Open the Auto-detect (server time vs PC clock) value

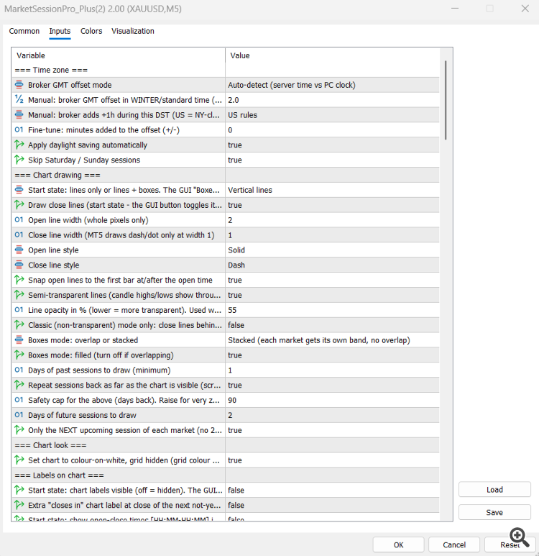333,85
